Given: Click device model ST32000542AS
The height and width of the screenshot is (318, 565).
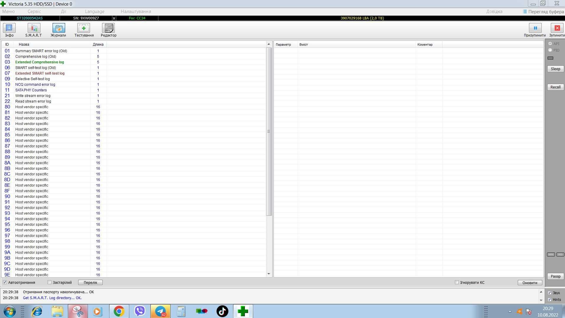Looking at the screenshot, I should pos(30,18).
